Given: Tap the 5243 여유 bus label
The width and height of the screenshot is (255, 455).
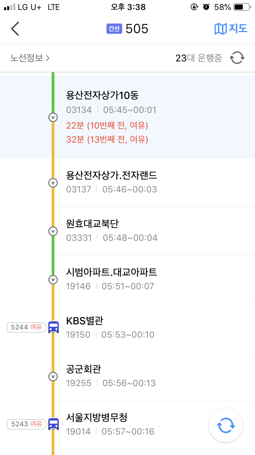Looking at the screenshot, I should pos(26,424).
